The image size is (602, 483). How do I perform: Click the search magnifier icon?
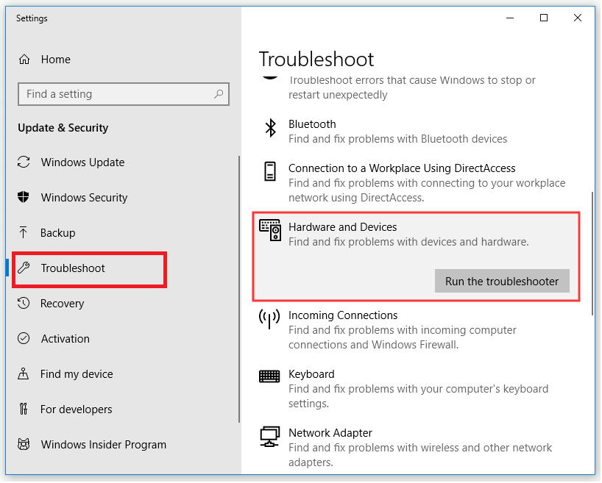pyautogui.click(x=219, y=94)
